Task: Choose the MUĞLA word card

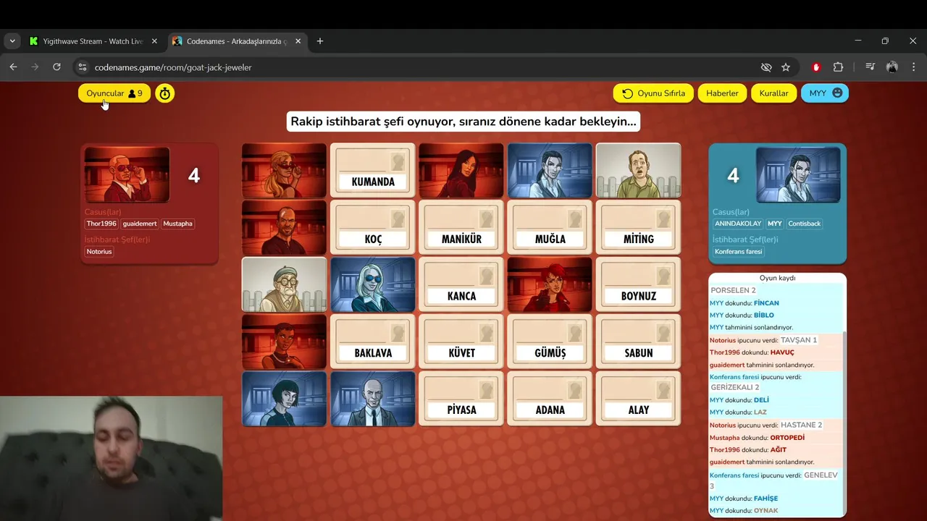Action: pos(550,228)
